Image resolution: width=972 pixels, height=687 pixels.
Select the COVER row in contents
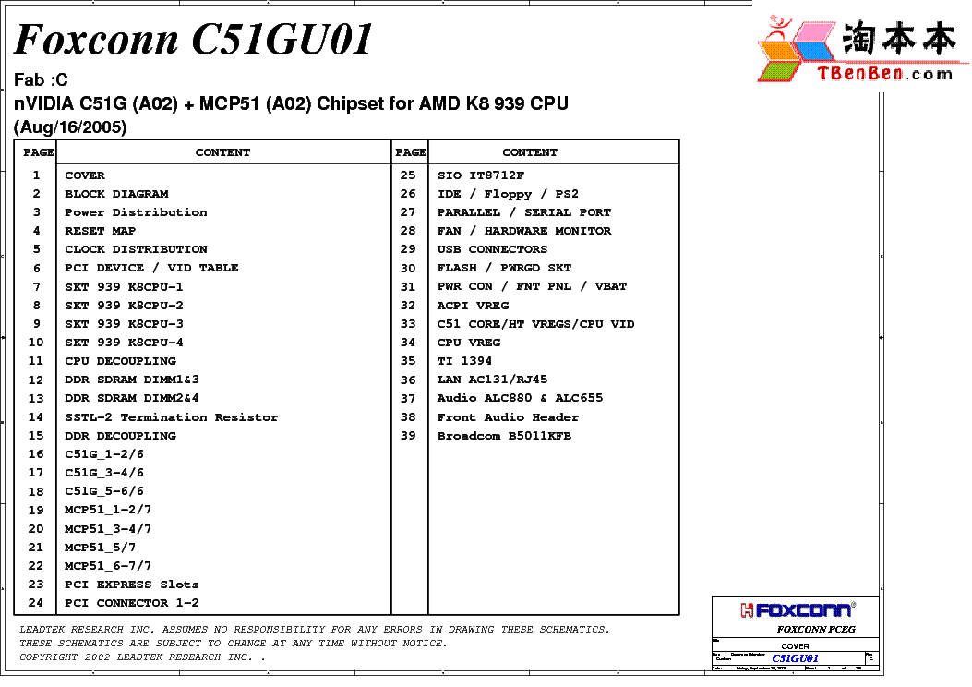click(x=85, y=175)
